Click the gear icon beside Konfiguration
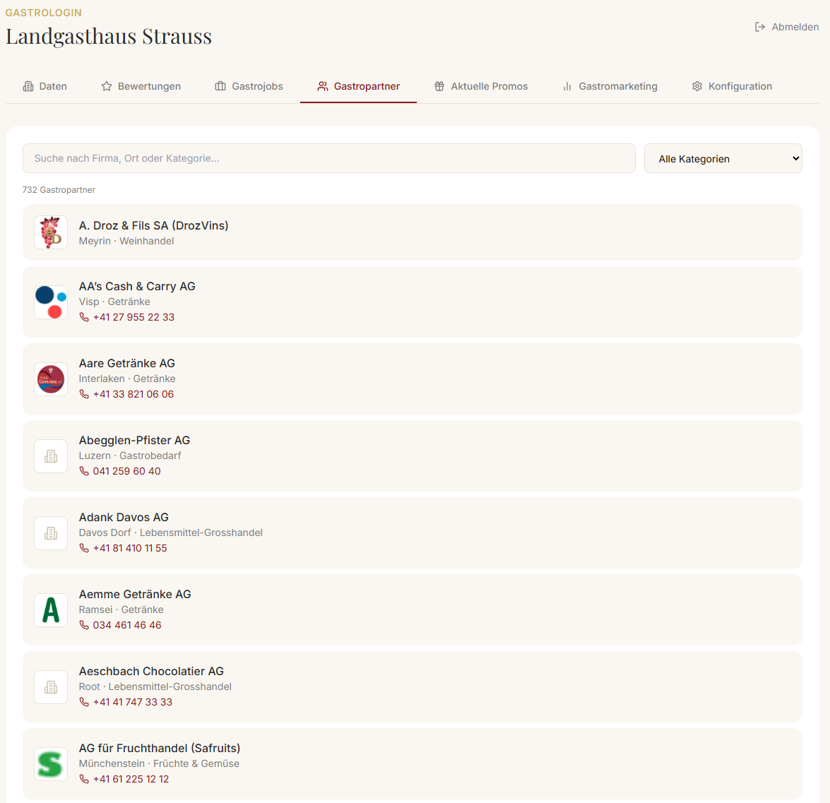Screen dimensions: 830x803 697,86
